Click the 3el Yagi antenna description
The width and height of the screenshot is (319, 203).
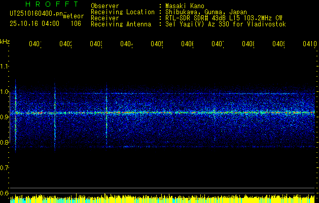(226, 24)
